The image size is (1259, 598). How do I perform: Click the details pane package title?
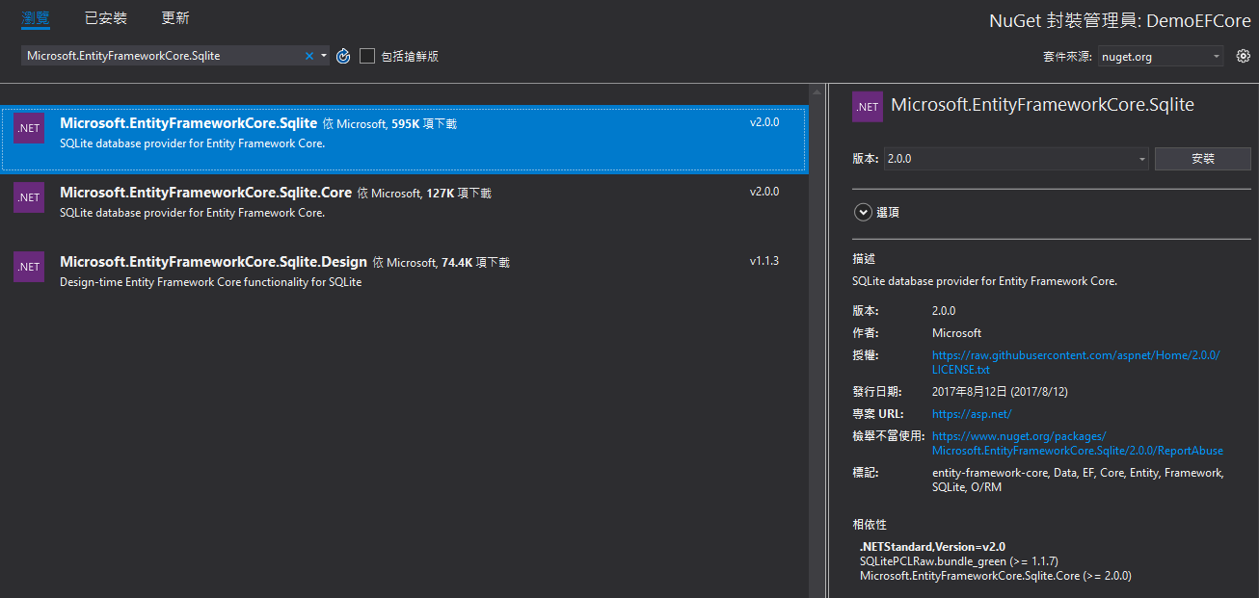pyautogui.click(x=1042, y=106)
